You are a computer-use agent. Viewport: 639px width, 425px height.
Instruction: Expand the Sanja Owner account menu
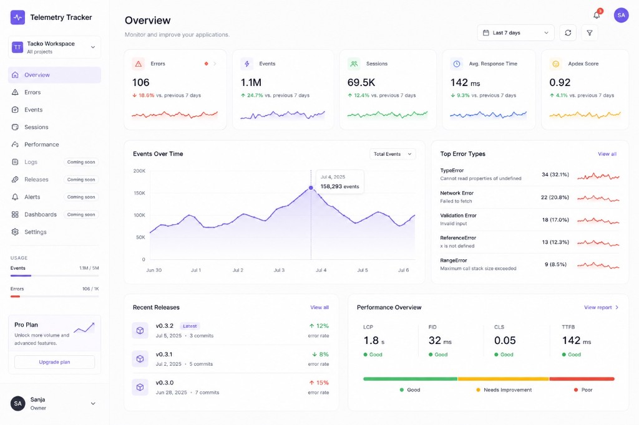[x=93, y=403]
